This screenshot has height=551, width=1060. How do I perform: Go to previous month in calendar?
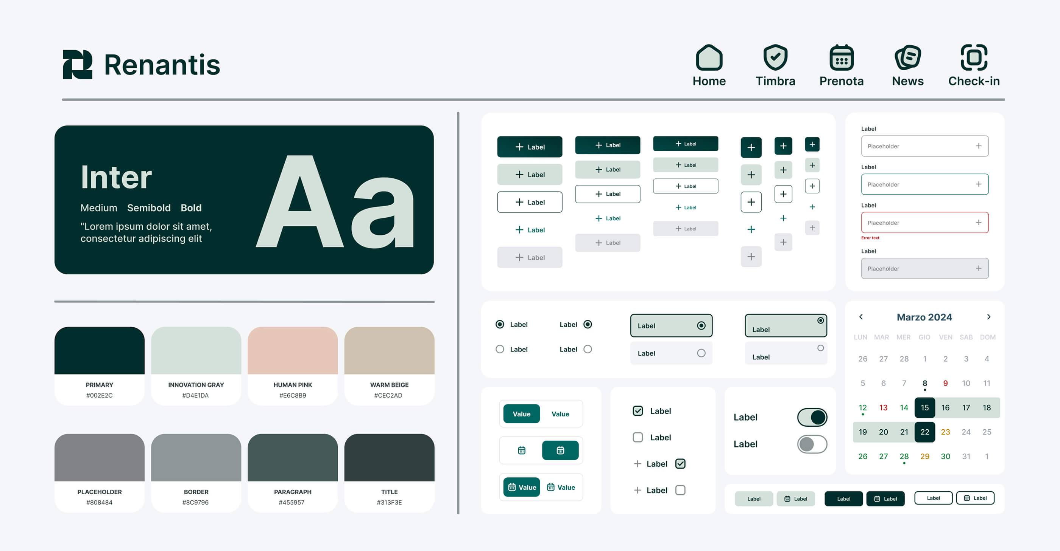[861, 317]
